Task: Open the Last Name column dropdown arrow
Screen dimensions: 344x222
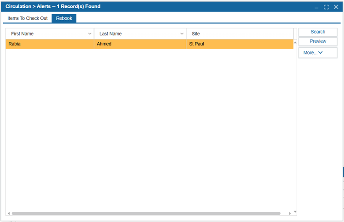Action: pyautogui.click(x=182, y=34)
